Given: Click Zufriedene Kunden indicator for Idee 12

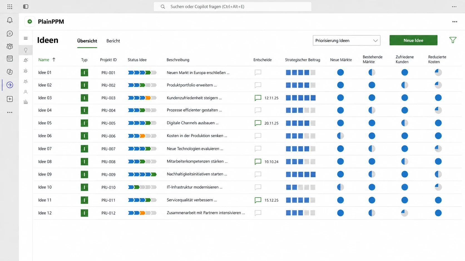Looking at the screenshot, I should point(405,213).
